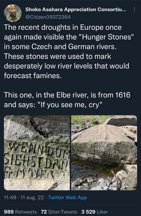Click the "Sitat-Tweets" label text

coord(63,212)
